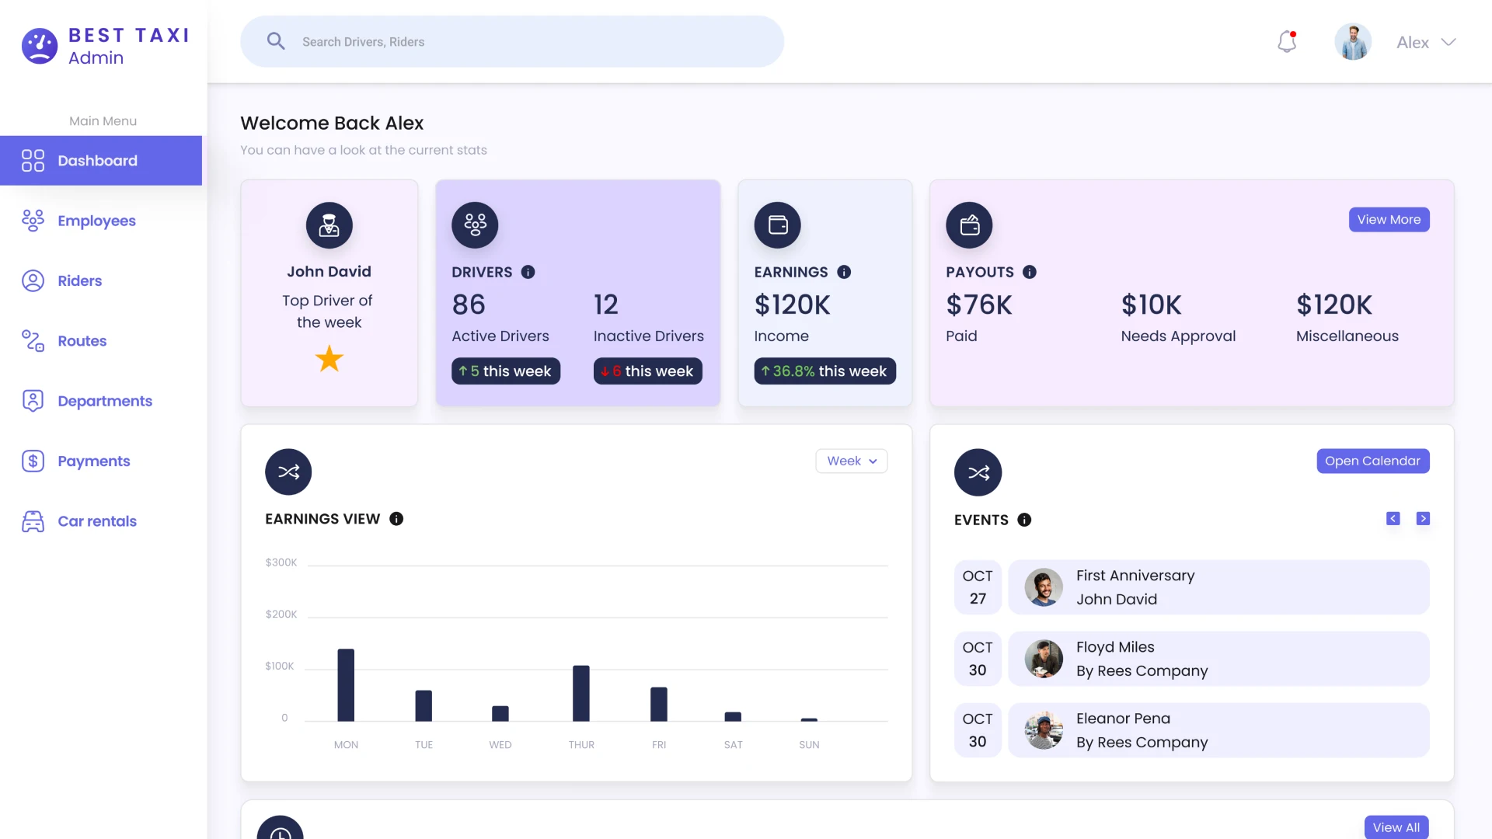Click the notification bell icon
The width and height of the screenshot is (1492, 839).
1287,41
